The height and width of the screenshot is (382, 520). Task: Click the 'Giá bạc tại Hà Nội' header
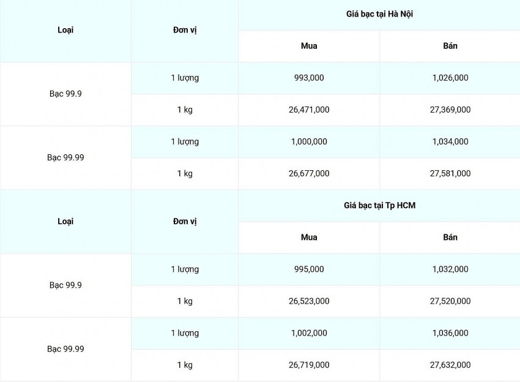(379, 14)
